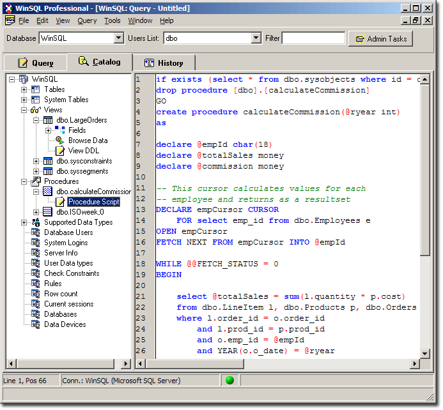443x410 pixels.
Task: Click the WinSQL document icon beside File menu
Action: click(x=10, y=20)
